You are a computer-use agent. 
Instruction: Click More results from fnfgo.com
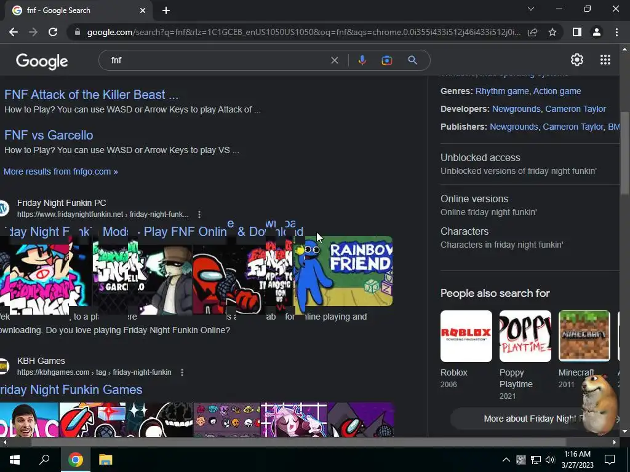coord(61,171)
